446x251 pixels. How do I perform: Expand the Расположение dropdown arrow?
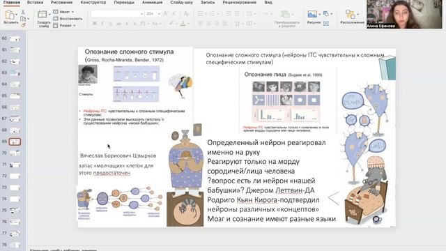coord(357,14)
